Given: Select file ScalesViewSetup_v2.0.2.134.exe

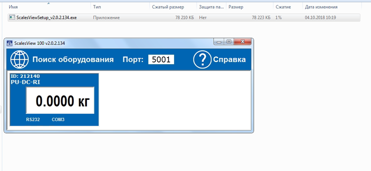Looking at the screenshot, I should point(46,17).
